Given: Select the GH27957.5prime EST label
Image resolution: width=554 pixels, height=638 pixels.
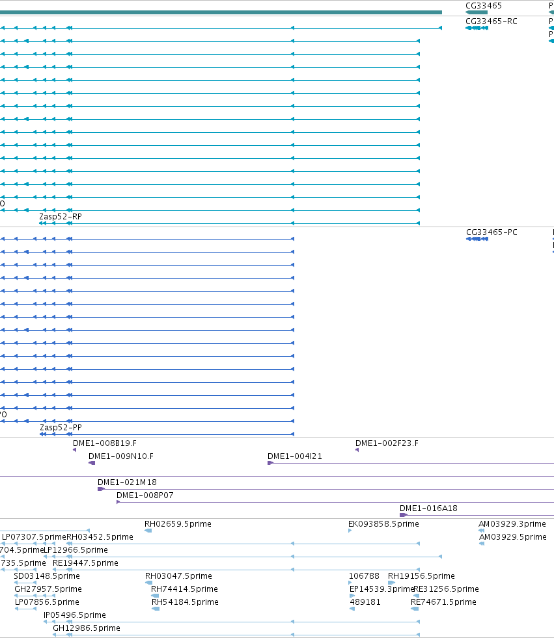Looking at the screenshot, I should 48,589.
